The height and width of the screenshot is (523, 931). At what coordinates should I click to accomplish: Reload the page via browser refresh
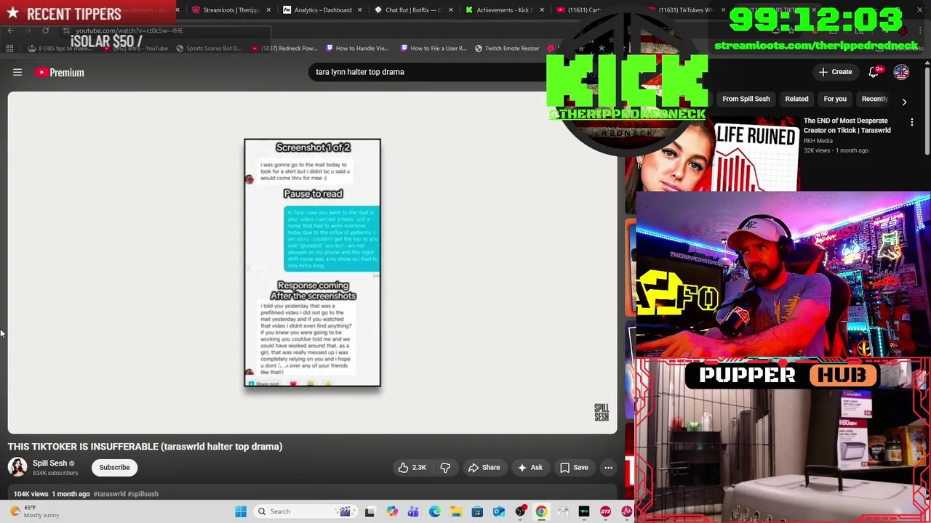pyautogui.click(x=45, y=31)
